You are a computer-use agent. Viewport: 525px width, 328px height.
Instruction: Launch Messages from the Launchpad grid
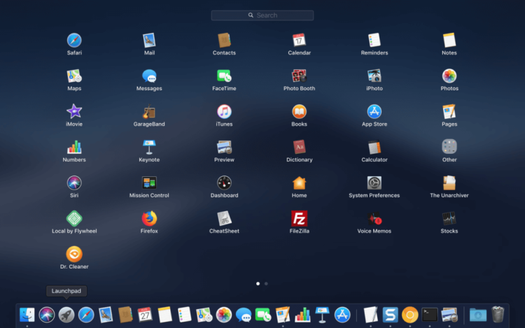149,76
